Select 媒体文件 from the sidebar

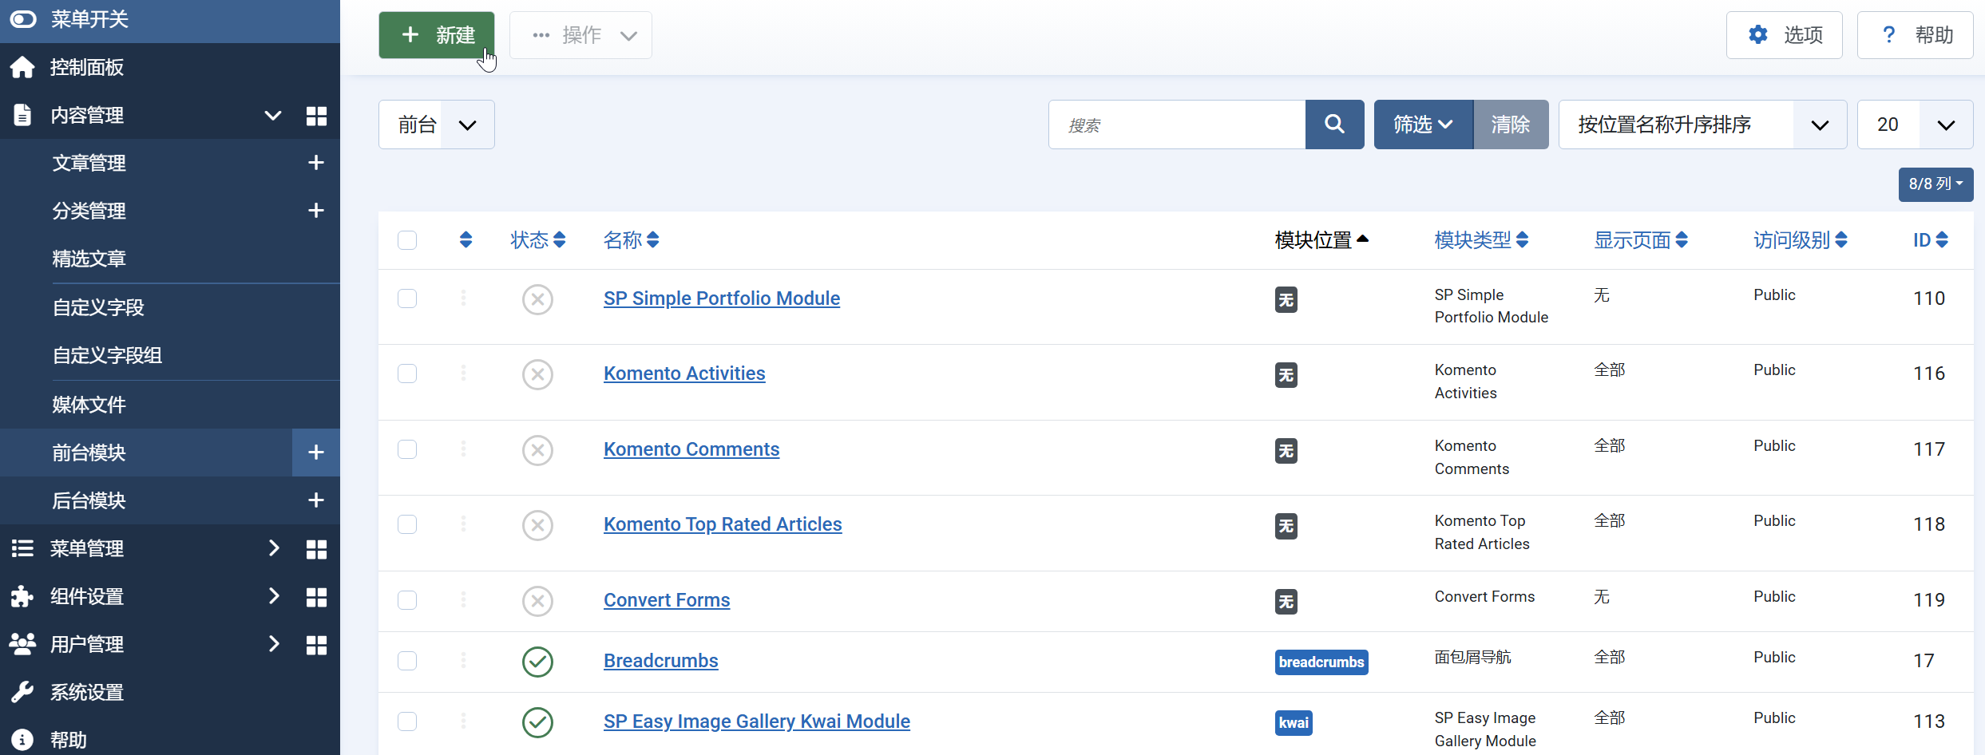point(89,405)
